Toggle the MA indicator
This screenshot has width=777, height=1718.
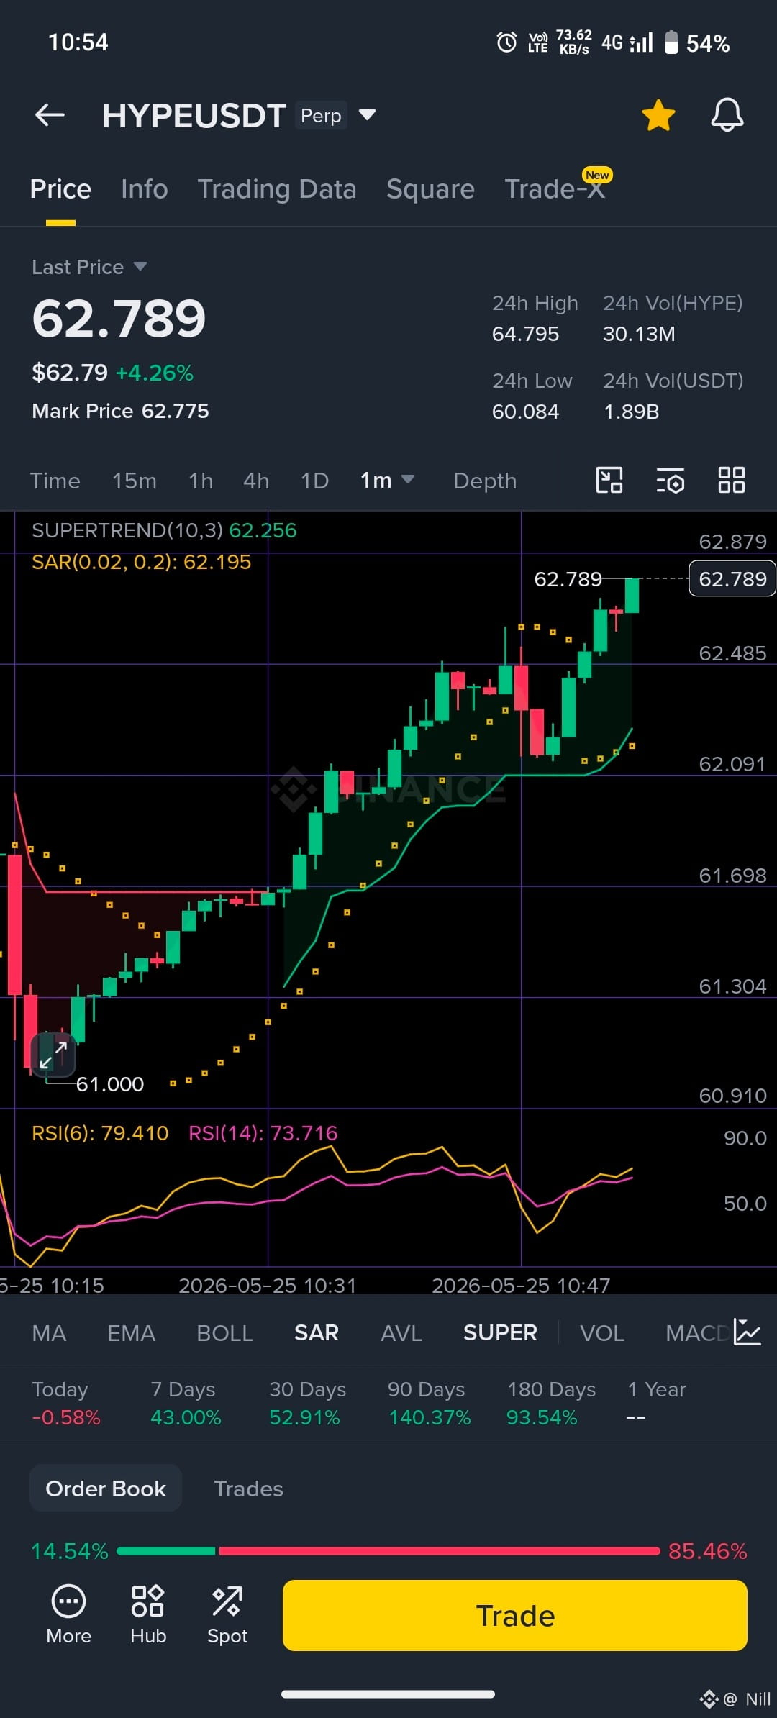49,1333
